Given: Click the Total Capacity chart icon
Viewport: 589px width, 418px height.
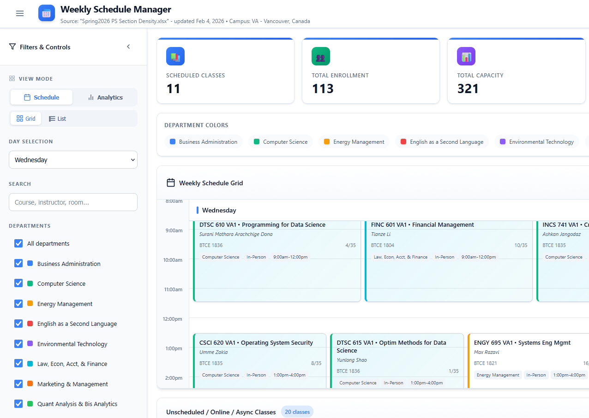Looking at the screenshot, I should (x=466, y=56).
